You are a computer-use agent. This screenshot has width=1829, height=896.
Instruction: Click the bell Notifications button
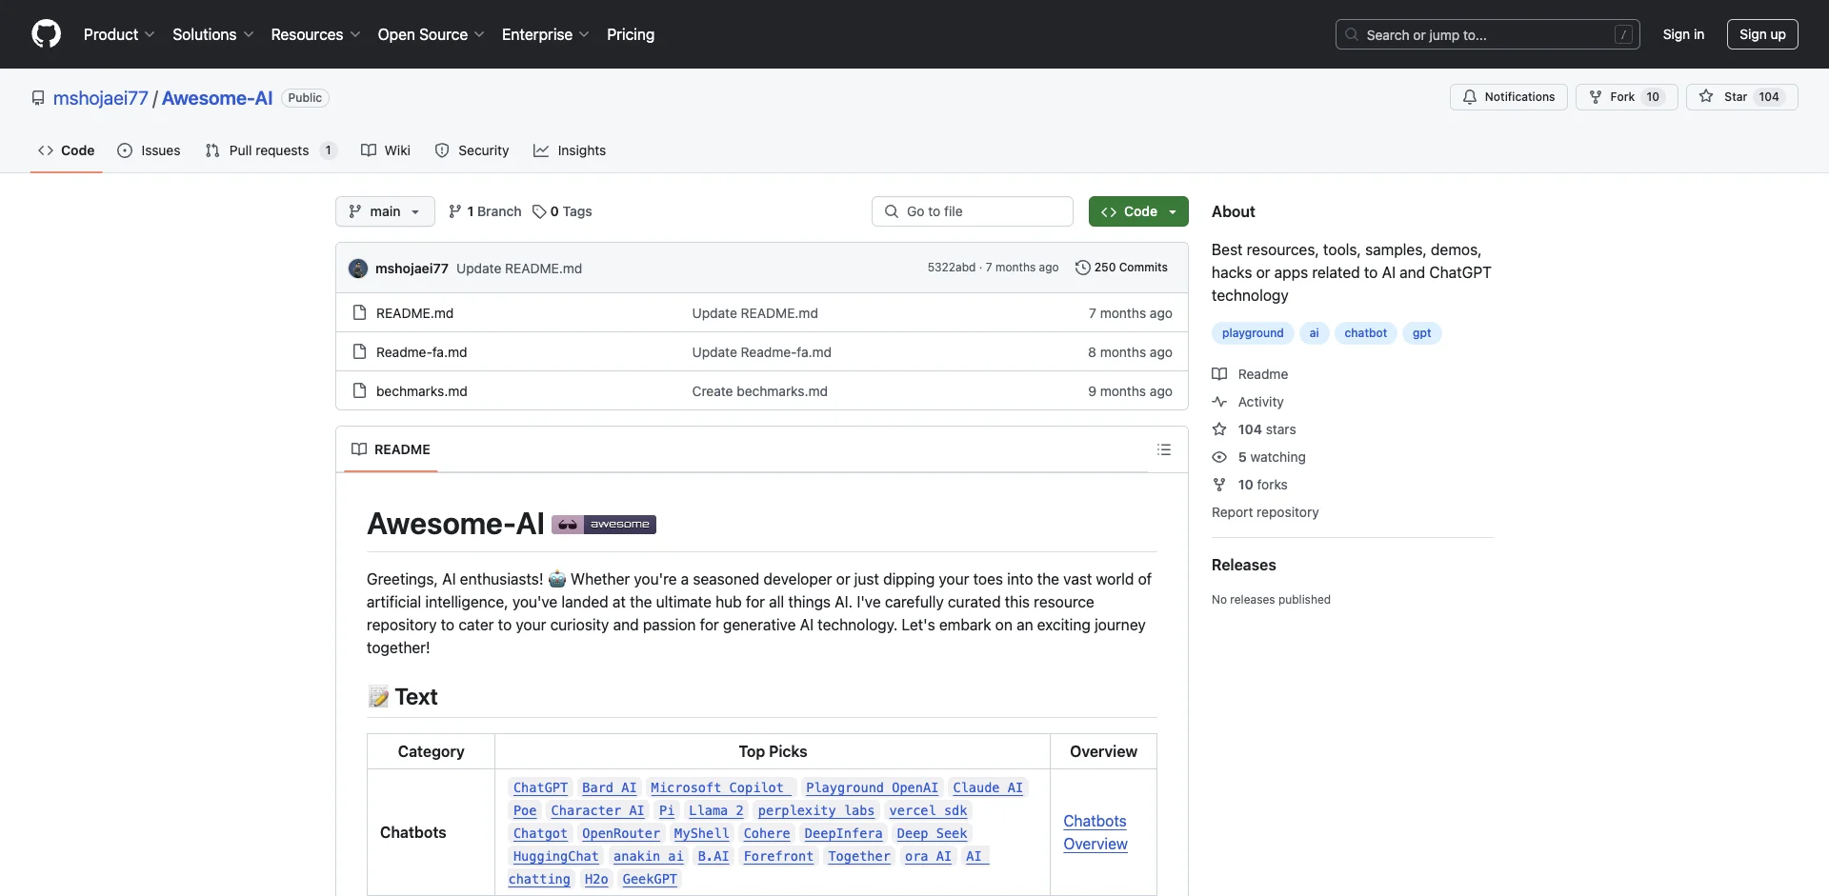click(1508, 97)
